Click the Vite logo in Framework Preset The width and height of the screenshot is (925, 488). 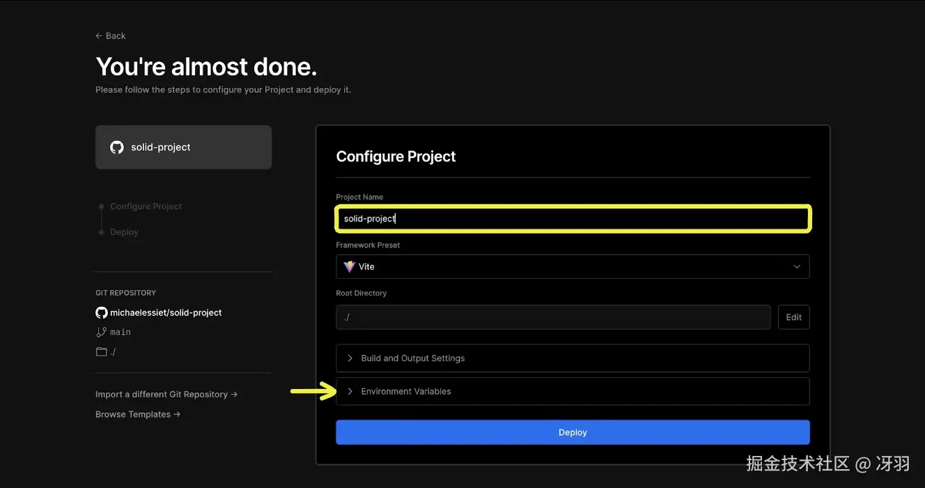point(350,266)
